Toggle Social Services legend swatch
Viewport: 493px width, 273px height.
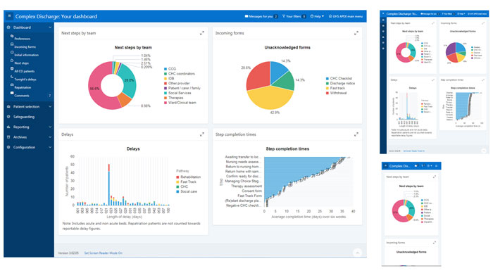point(166,93)
